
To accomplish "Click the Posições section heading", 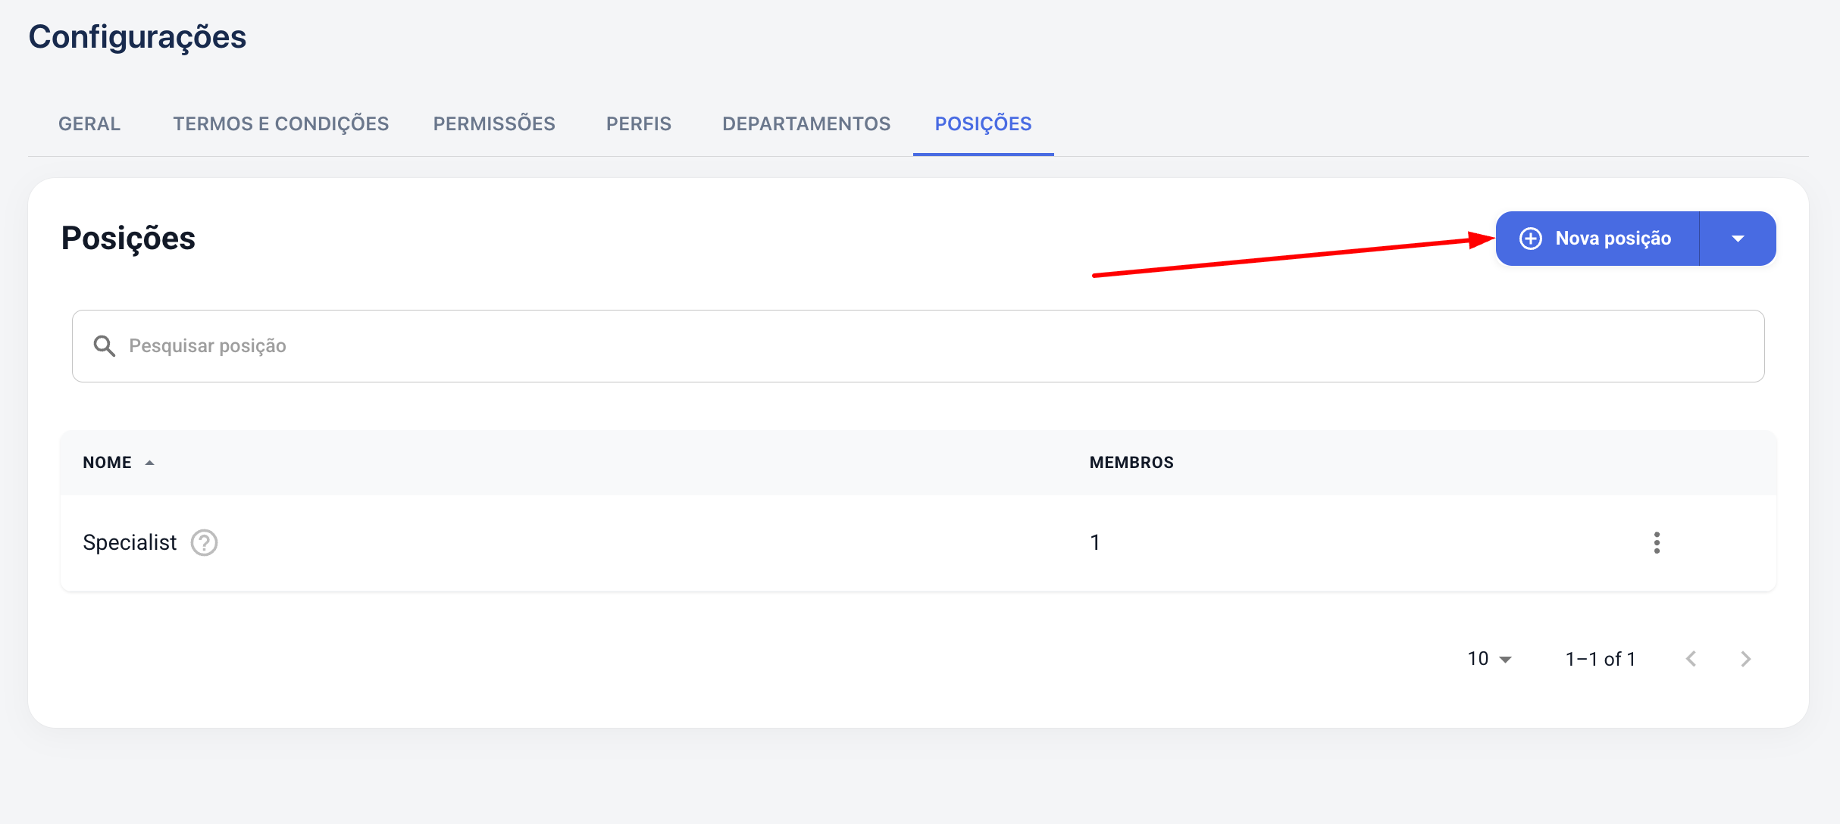I will point(128,239).
